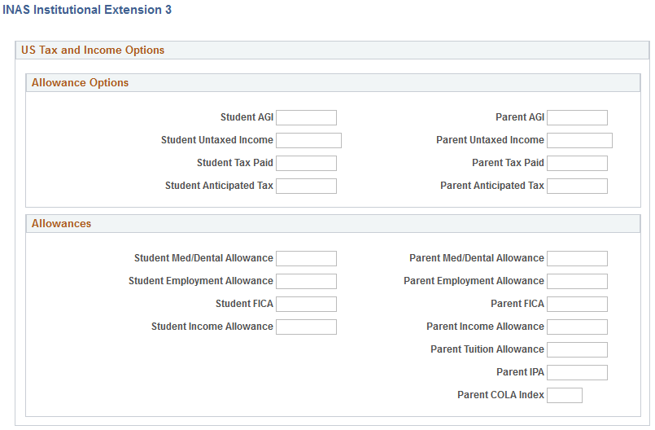Click Student Med/Dental Allowance field
Screen dimensions: 655x430
(x=306, y=259)
